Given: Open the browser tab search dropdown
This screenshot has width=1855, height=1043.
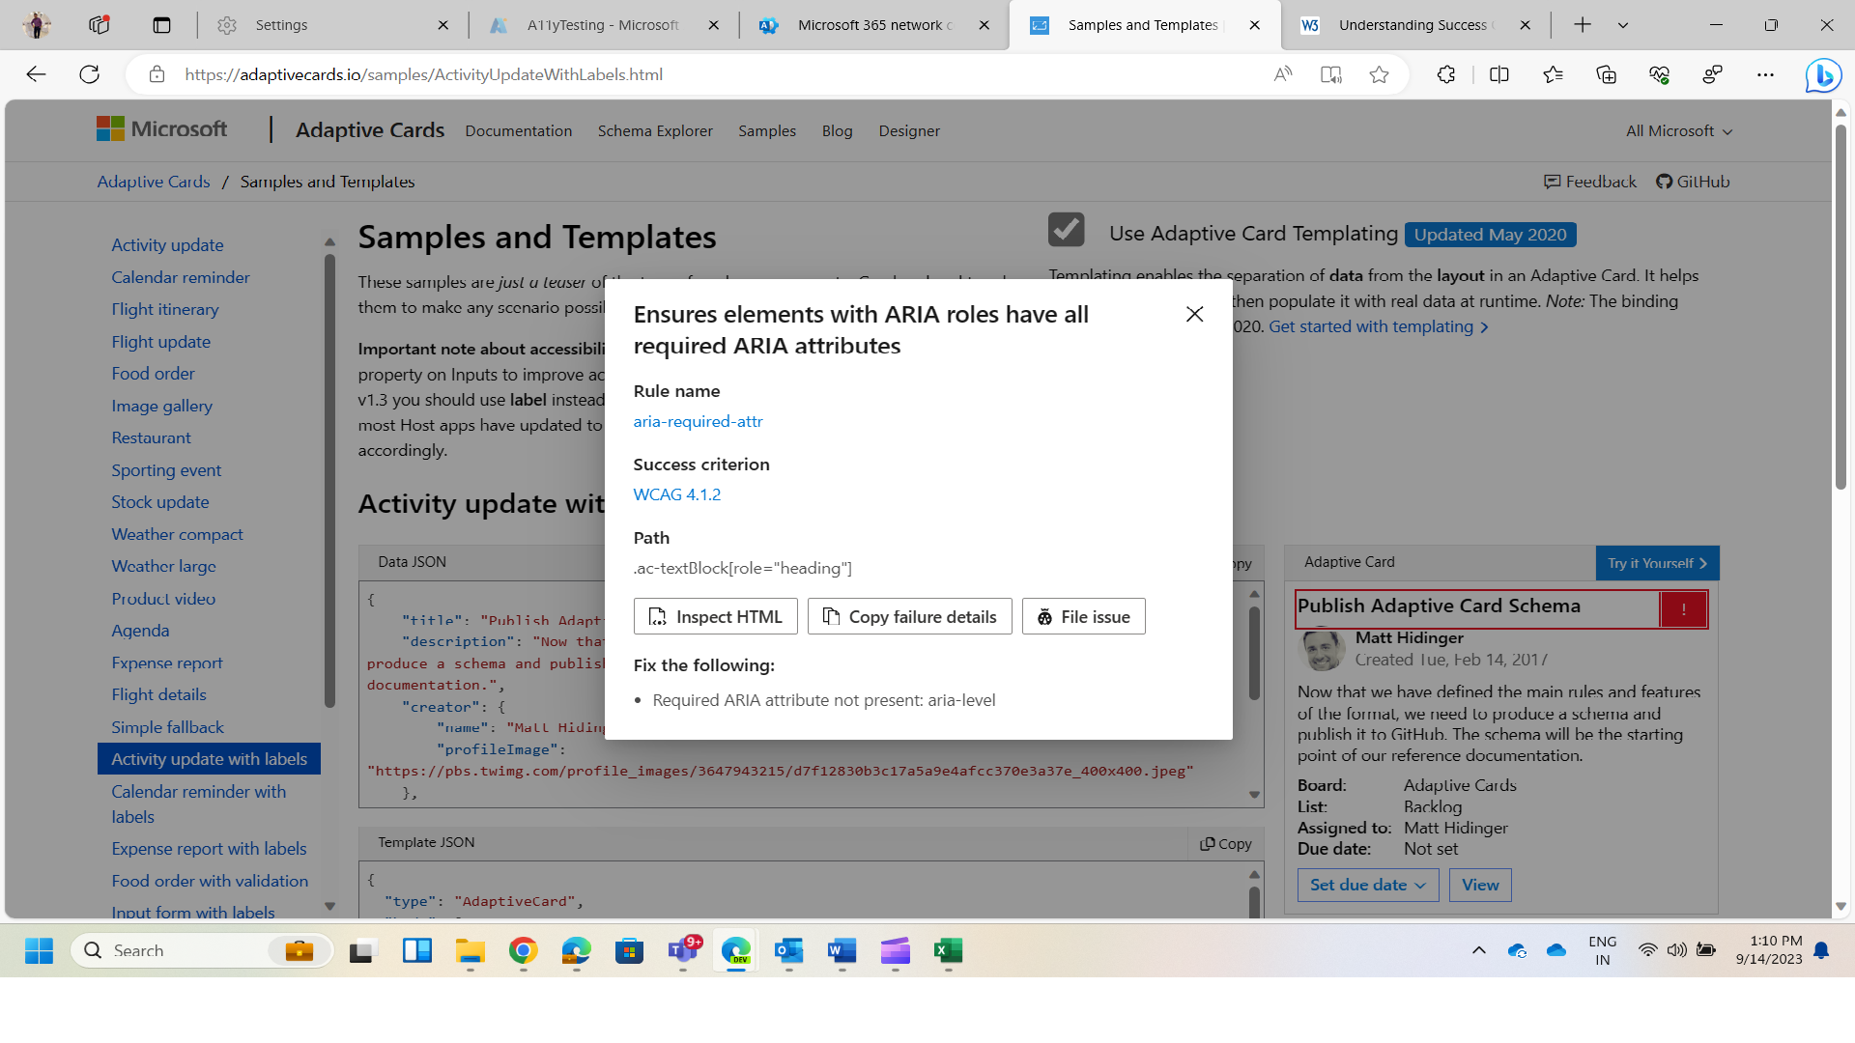Looking at the screenshot, I should (x=1623, y=25).
